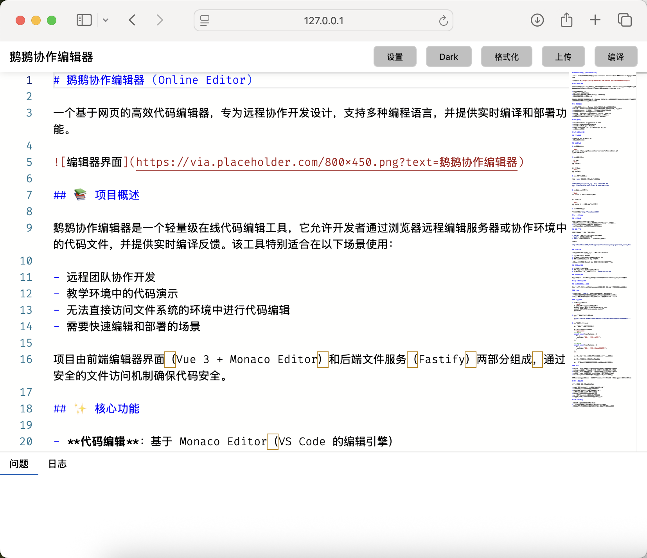
Task: Show downloads via the download icon
Action: click(537, 20)
